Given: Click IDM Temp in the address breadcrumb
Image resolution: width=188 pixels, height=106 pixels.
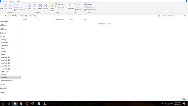Looking at the screenshot, I should click(33, 16).
